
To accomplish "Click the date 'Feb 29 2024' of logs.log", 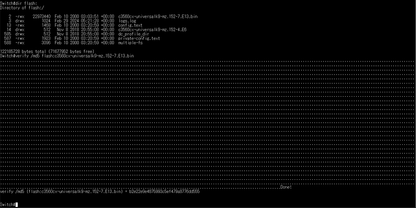I will pyautogui.click(x=67, y=21).
